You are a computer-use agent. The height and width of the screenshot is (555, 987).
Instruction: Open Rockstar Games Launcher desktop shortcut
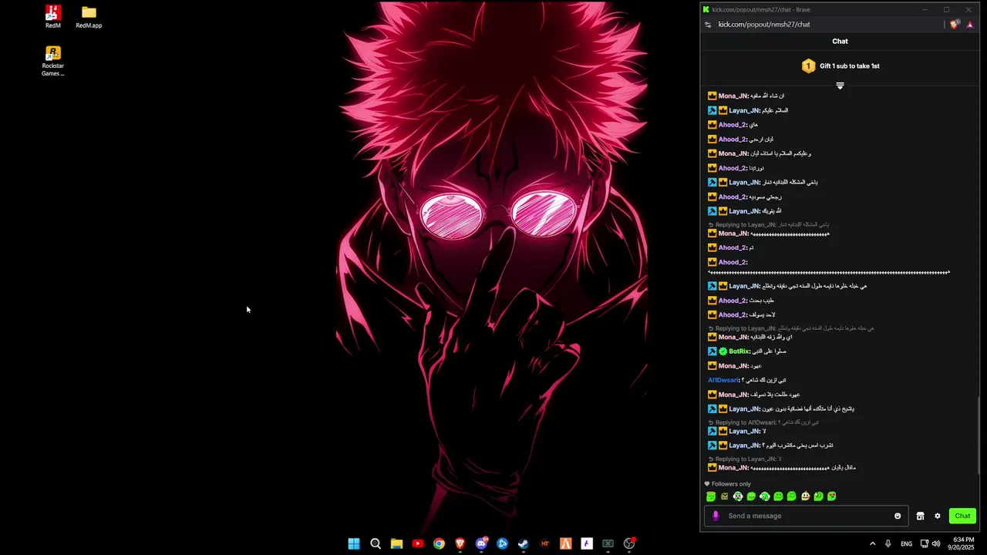52,61
